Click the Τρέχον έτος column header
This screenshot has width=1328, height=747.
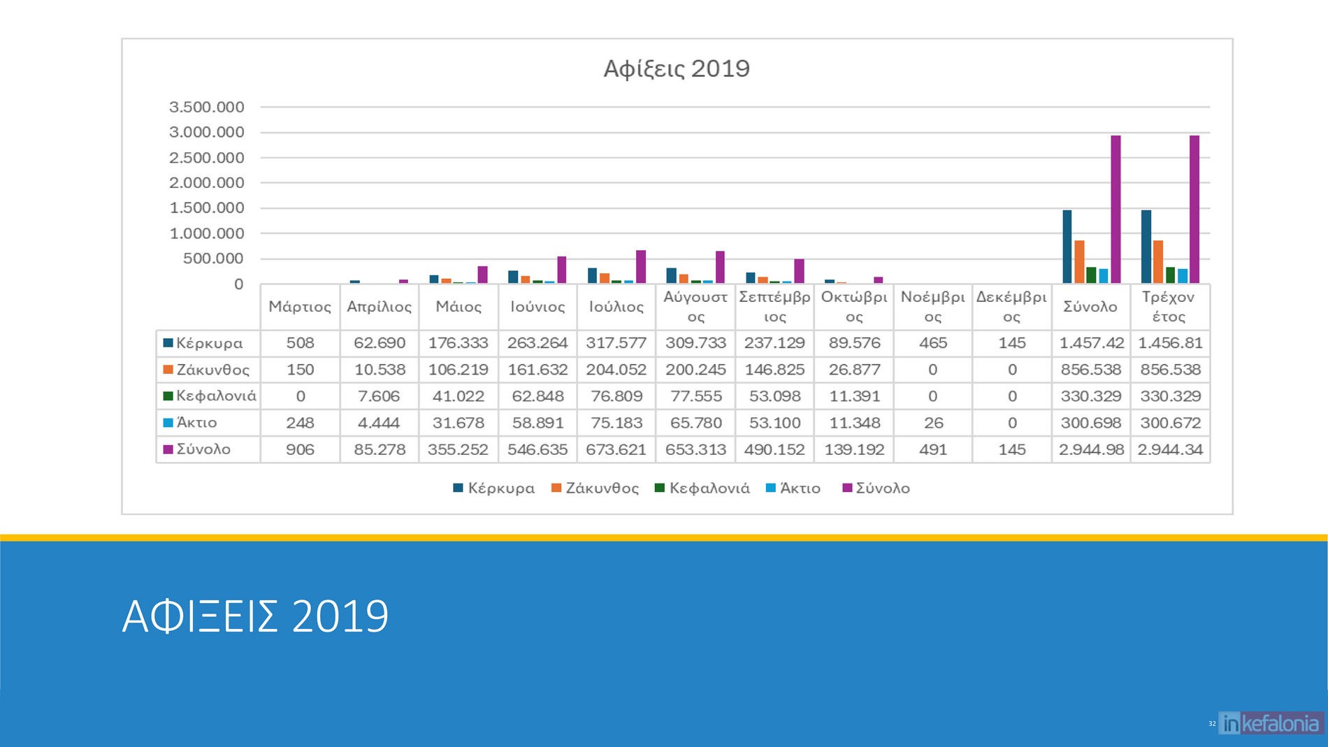point(1170,307)
